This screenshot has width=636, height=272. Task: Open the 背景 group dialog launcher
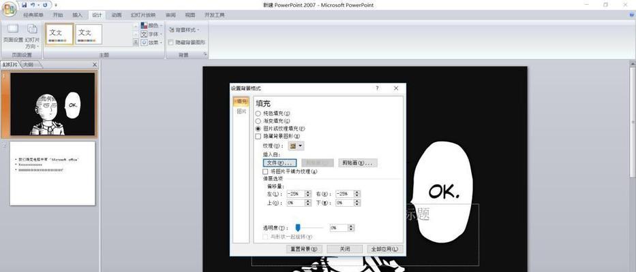205,54
